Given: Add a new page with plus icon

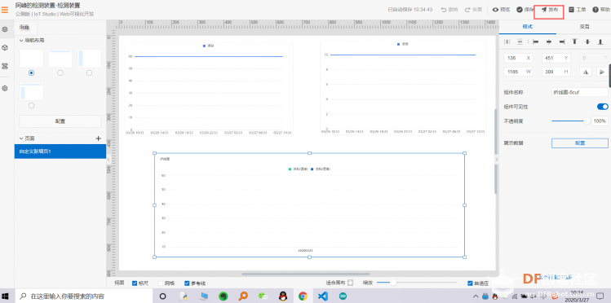Looking at the screenshot, I should coord(98,138).
